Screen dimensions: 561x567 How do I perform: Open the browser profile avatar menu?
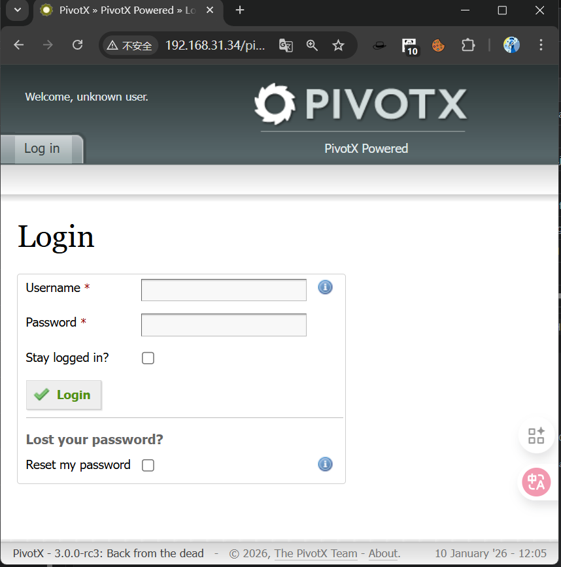tap(511, 45)
